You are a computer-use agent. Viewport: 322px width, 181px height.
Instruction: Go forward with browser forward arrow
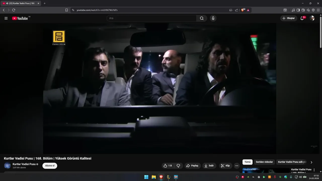9,10
